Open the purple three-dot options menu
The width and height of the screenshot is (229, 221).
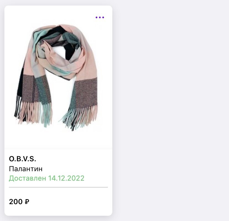tap(100, 17)
